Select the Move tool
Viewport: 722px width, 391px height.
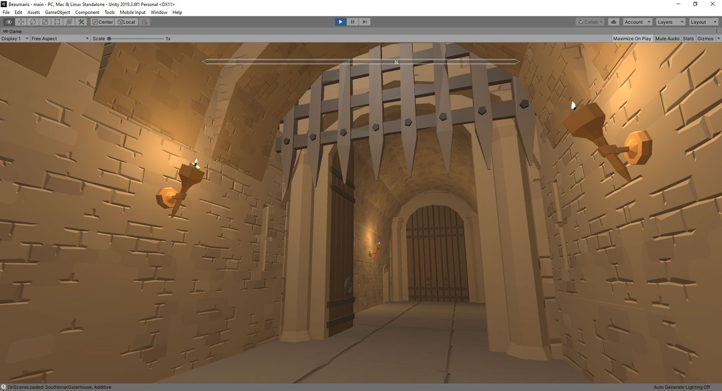tap(21, 22)
